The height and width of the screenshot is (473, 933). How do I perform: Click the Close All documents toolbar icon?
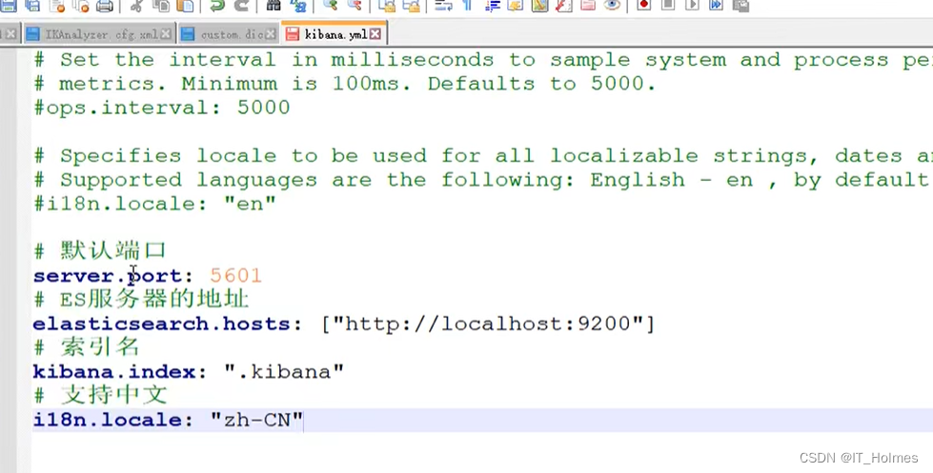click(x=80, y=6)
